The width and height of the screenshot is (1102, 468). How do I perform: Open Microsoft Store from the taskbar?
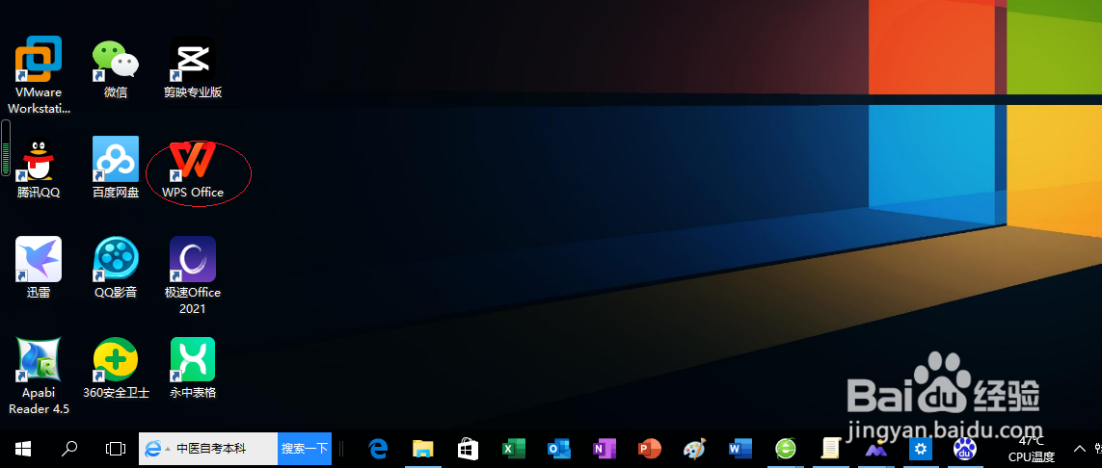tap(468, 449)
